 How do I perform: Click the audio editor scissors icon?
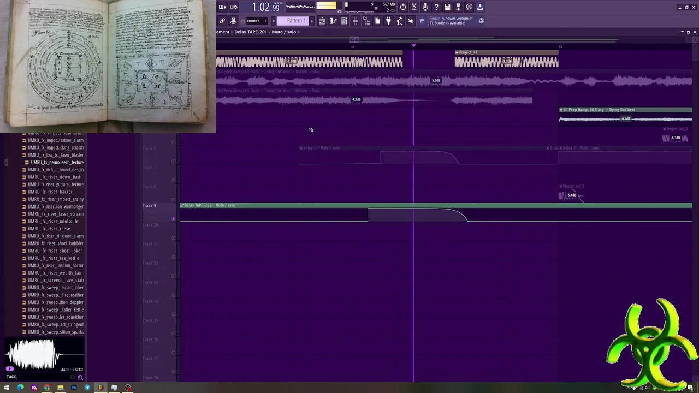click(414, 7)
